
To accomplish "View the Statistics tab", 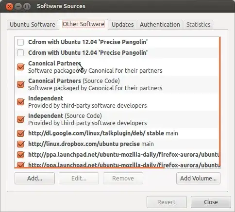I will pos(198,25).
